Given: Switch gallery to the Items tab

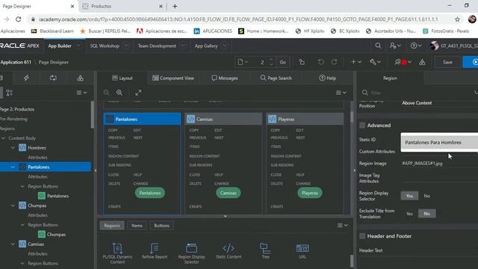Looking at the screenshot, I should coord(137,226).
